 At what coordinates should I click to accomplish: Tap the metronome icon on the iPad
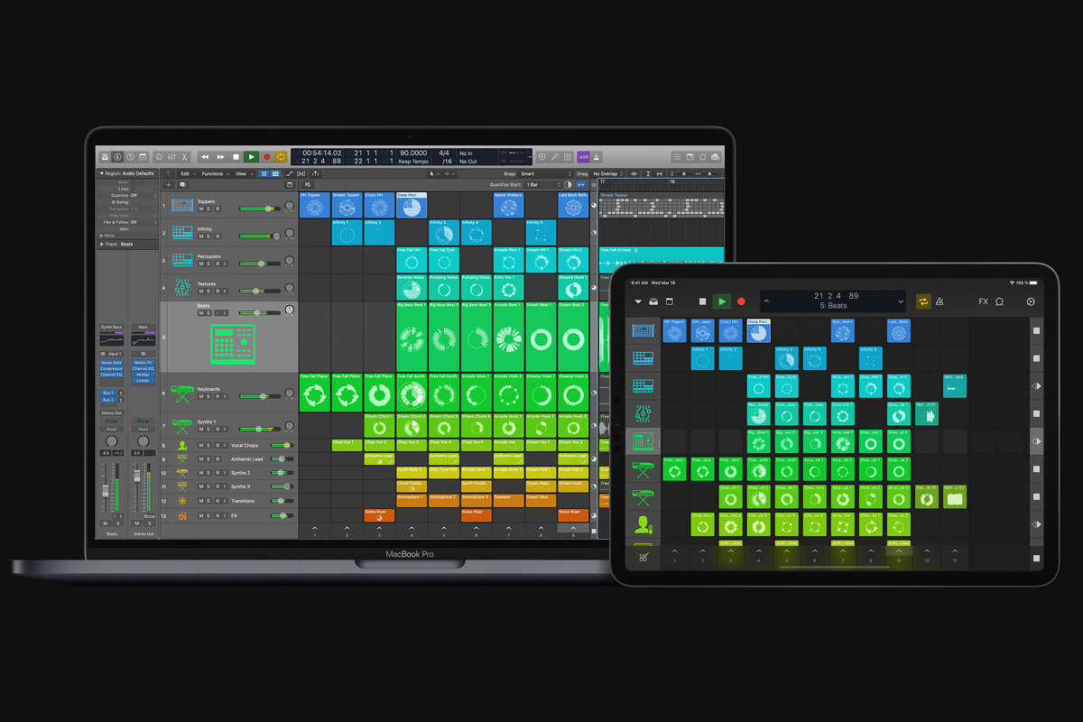(940, 301)
